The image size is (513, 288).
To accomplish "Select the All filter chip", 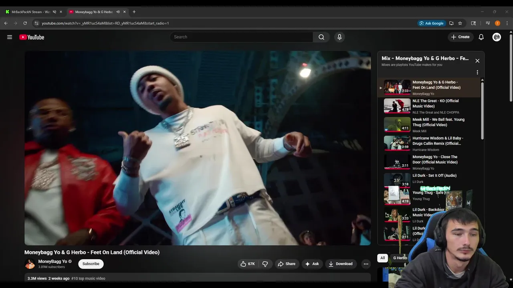I will [383, 258].
